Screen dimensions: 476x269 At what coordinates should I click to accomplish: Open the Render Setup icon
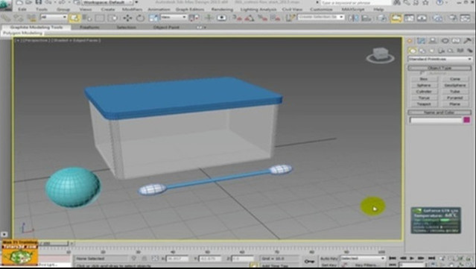(453, 18)
